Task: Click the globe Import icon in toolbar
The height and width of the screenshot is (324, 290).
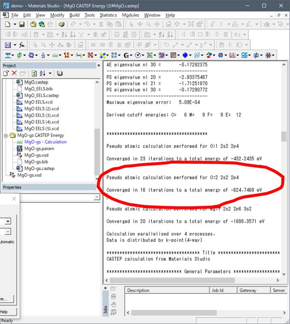Action: tap(42, 24)
